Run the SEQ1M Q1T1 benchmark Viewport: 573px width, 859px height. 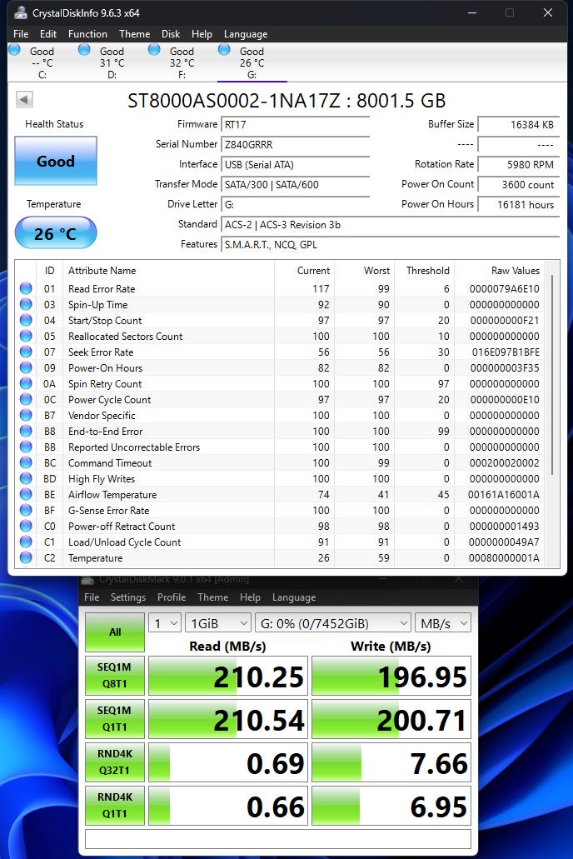point(115,719)
